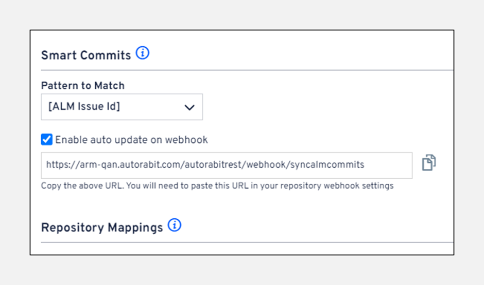484x285 pixels.
Task: Click the word 'webhook' in checkbox label
Action: point(190,140)
